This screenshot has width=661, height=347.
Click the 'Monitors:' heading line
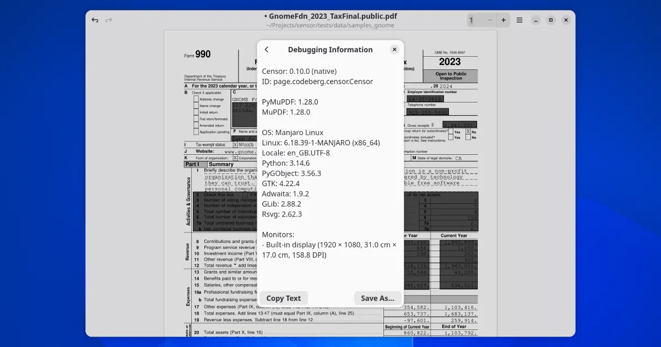click(x=278, y=235)
